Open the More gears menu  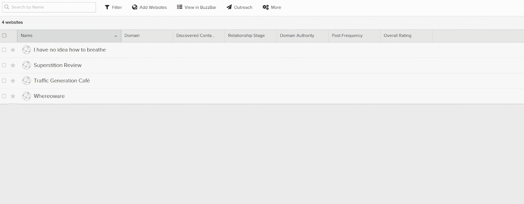(266, 7)
